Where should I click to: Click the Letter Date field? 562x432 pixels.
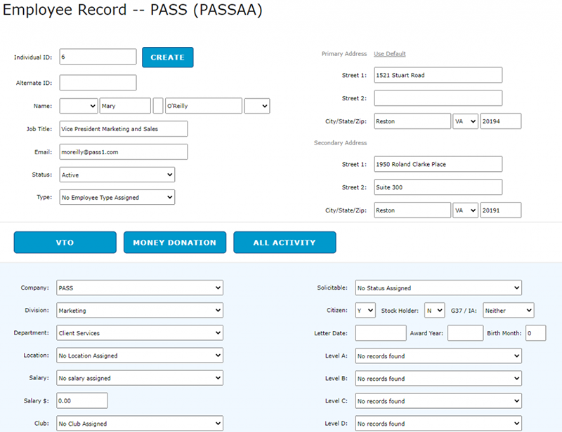coord(381,333)
